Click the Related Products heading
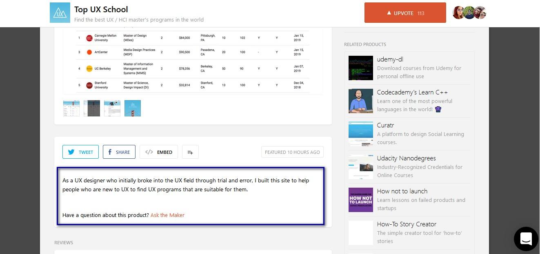 click(365, 44)
